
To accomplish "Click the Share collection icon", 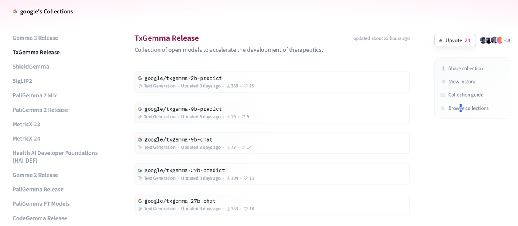I will [443, 68].
